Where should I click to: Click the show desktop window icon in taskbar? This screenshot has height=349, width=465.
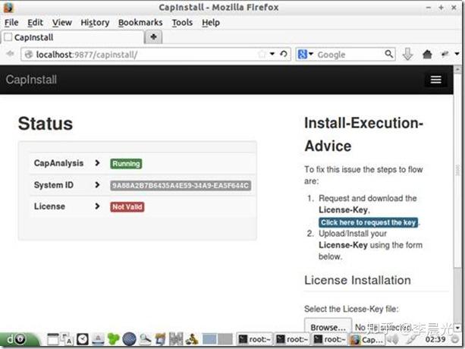point(53,339)
